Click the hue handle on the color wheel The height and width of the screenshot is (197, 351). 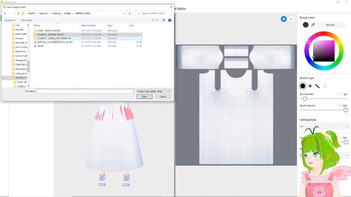tap(309, 42)
